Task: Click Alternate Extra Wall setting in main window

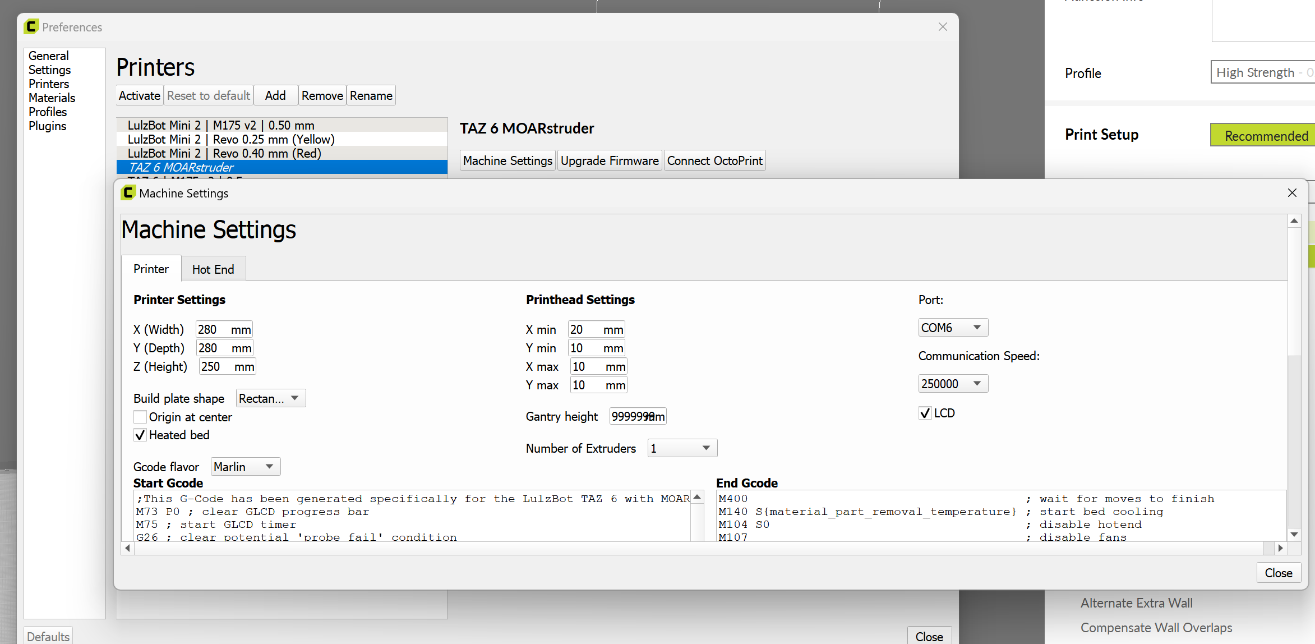Action: pos(1136,603)
